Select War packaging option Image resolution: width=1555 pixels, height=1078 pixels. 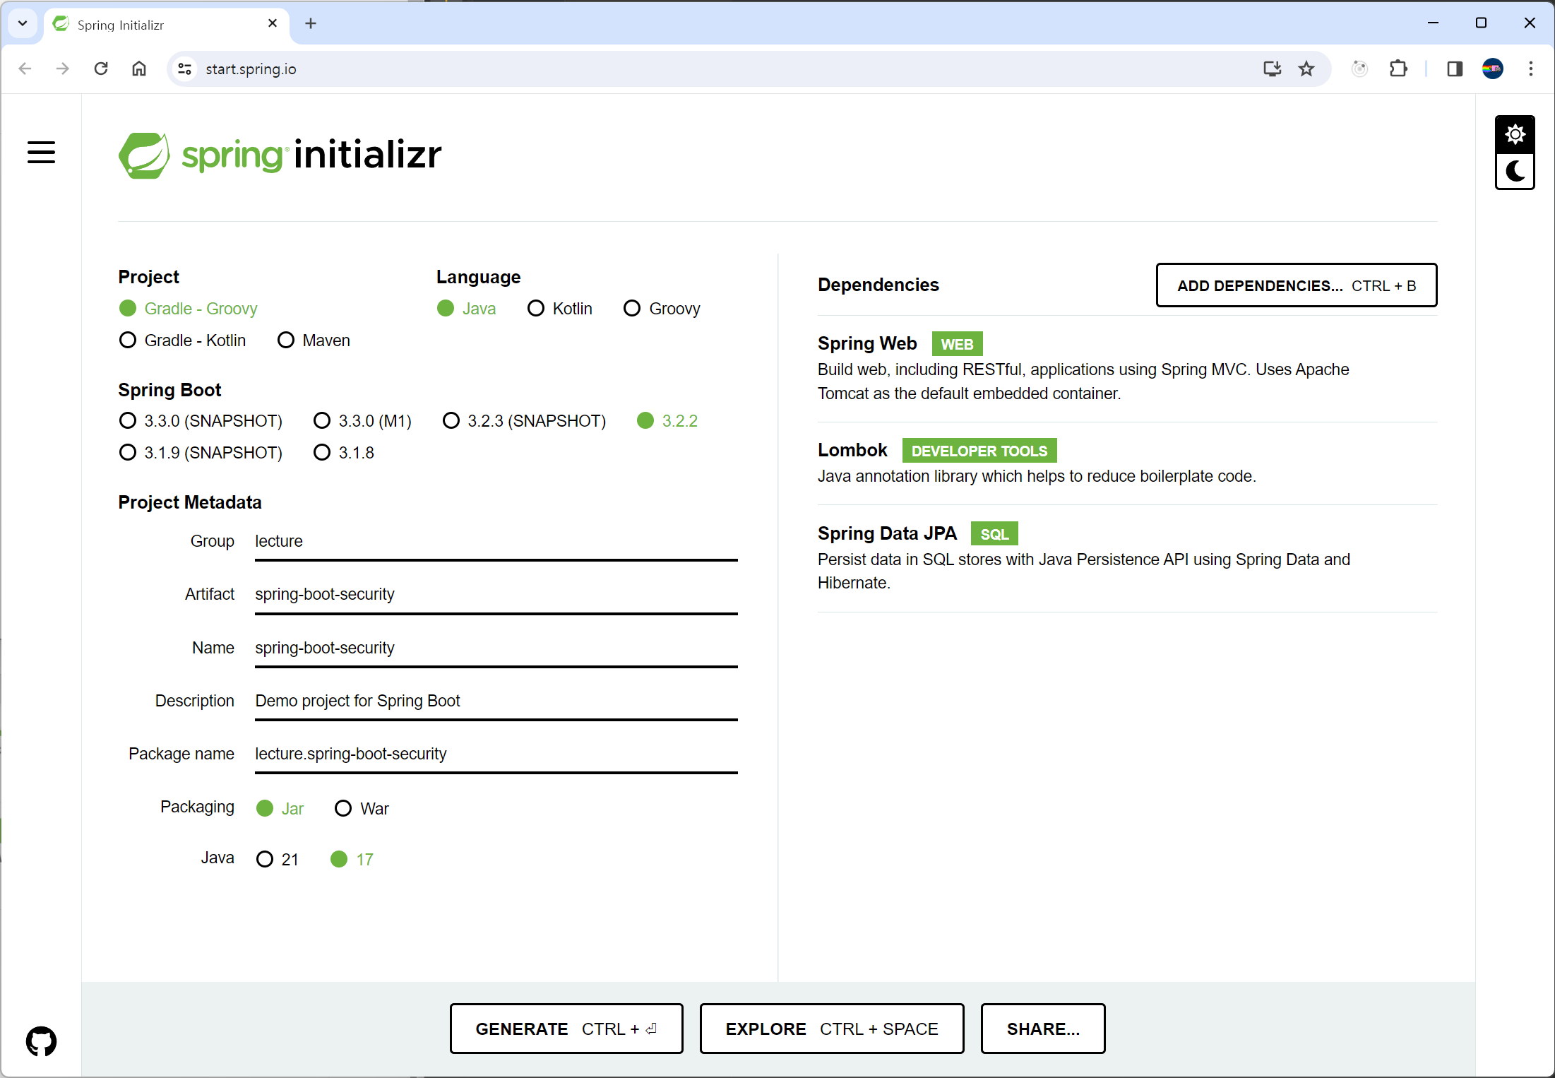(x=343, y=808)
